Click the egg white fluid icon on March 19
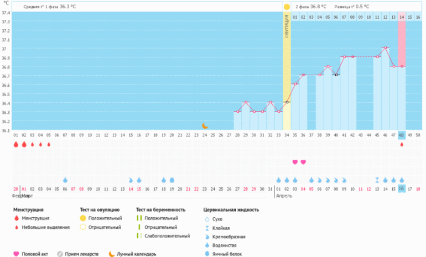This screenshot has height=257, width=426. 172,180
